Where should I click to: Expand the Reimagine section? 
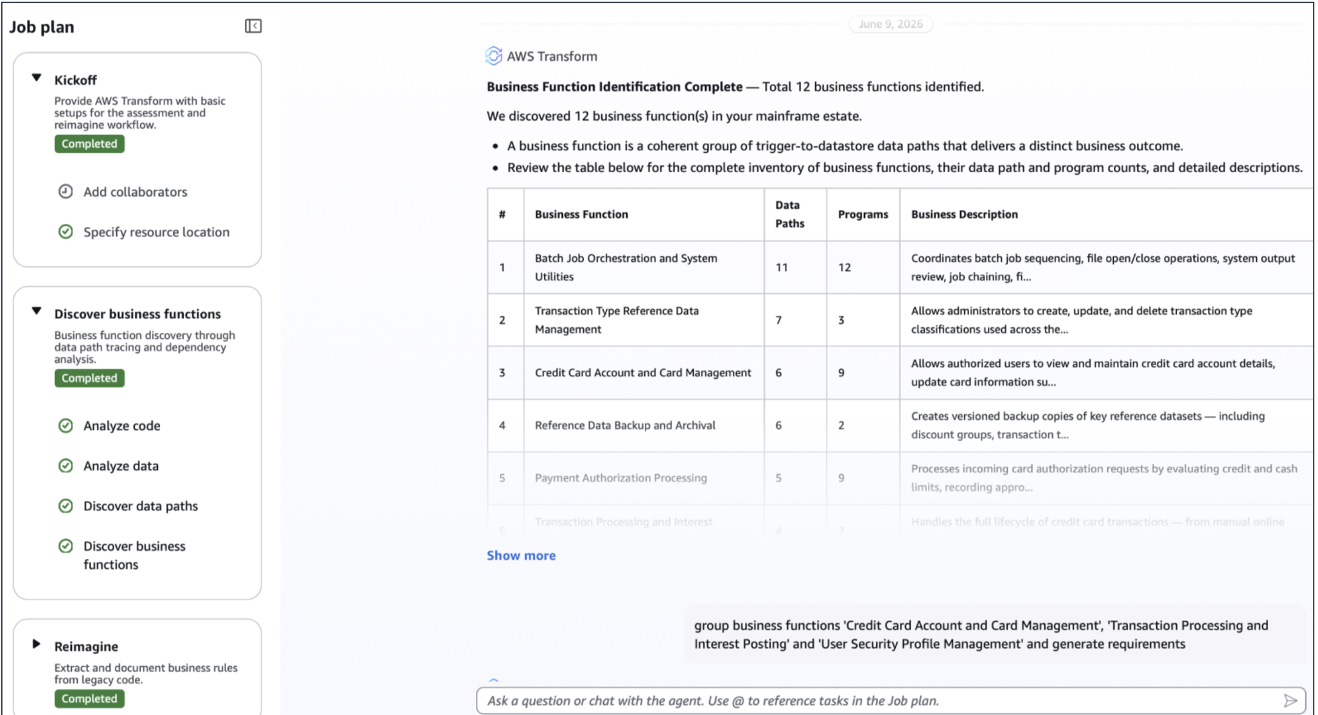click(37, 644)
